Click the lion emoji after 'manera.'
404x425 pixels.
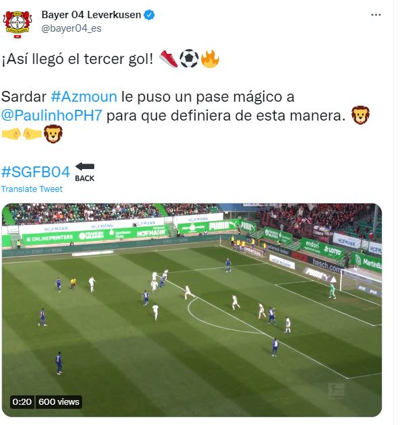360,115
